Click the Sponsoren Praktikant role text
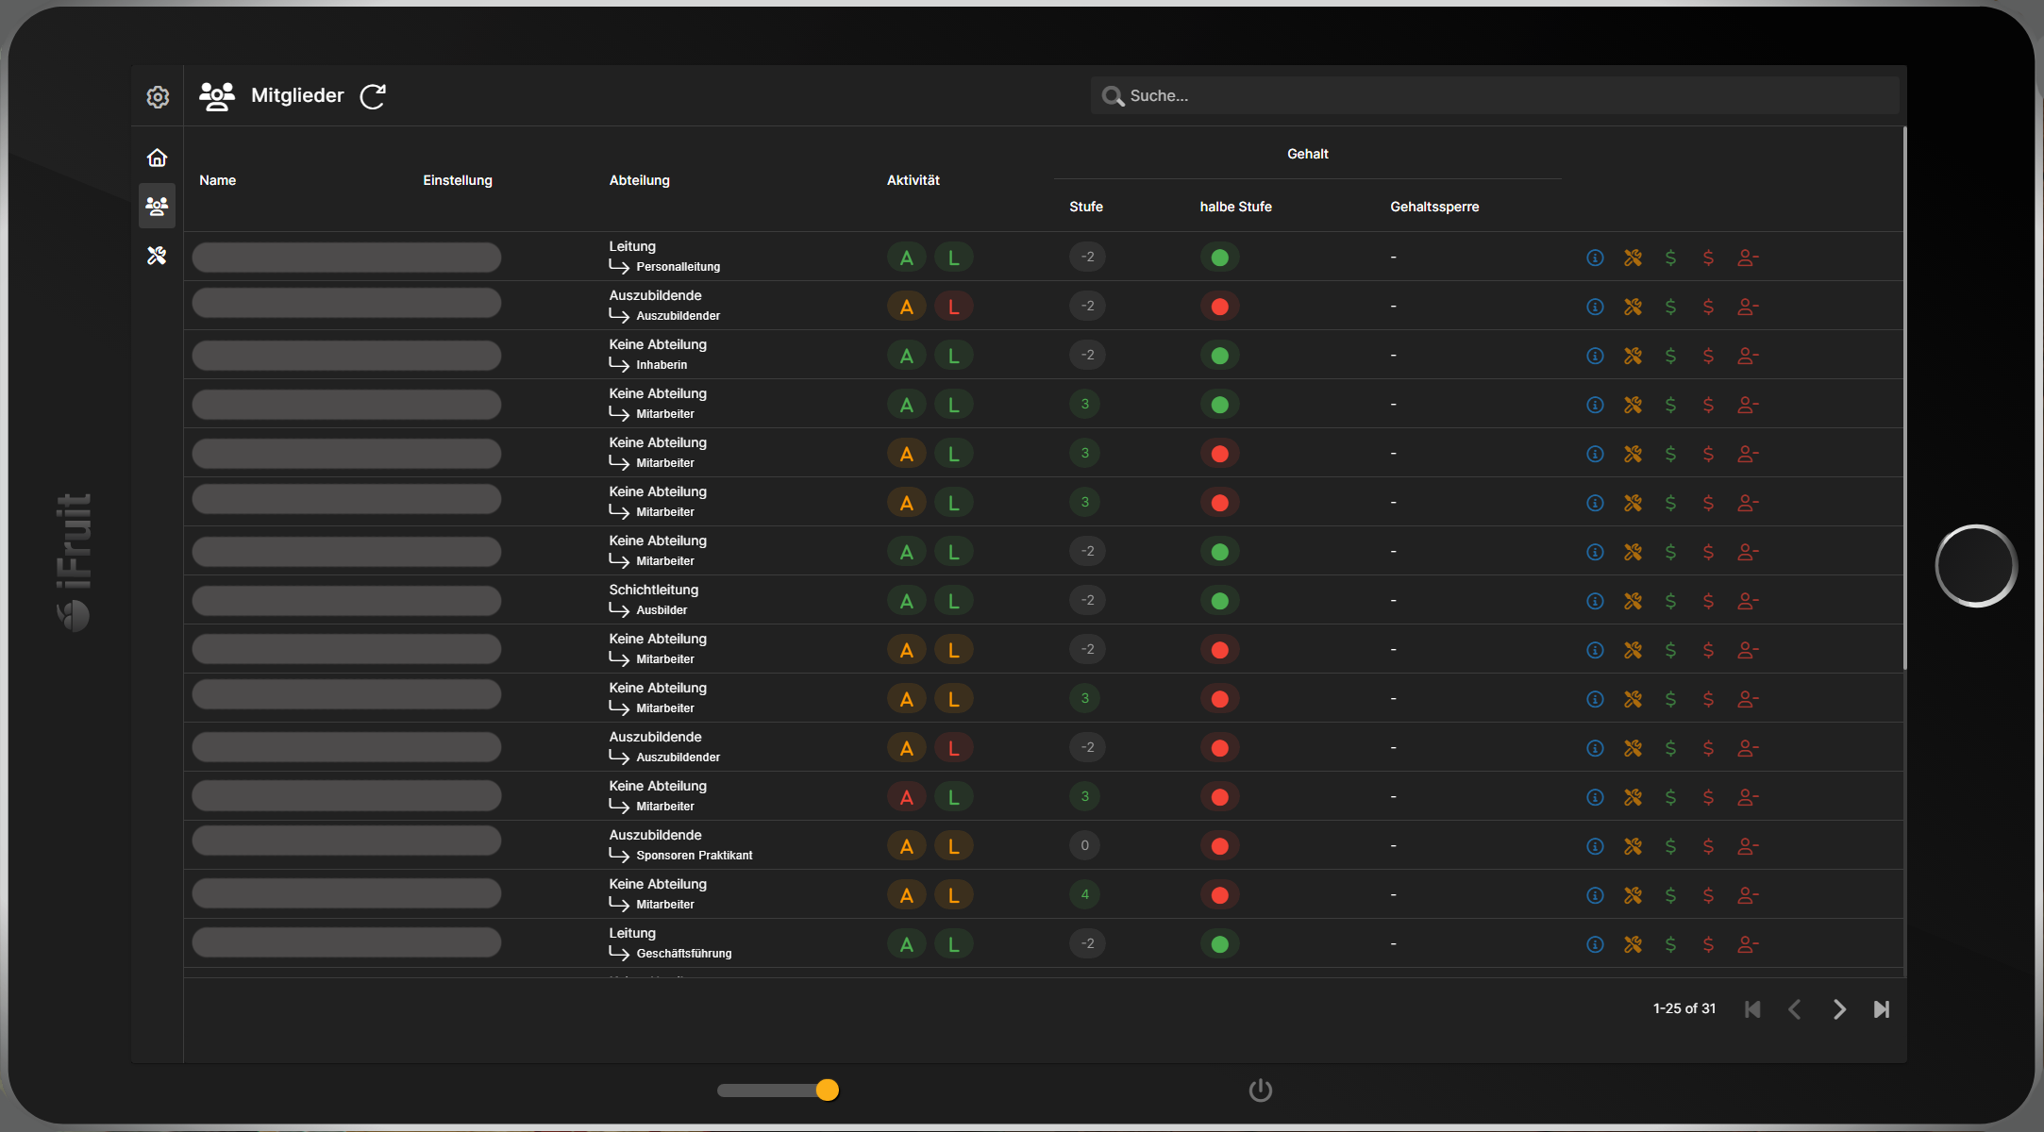This screenshot has width=2044, height=1132. 695,856
